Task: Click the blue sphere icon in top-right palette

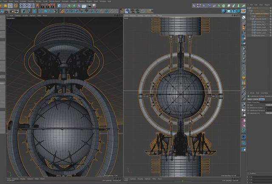Action: (224, 11)
